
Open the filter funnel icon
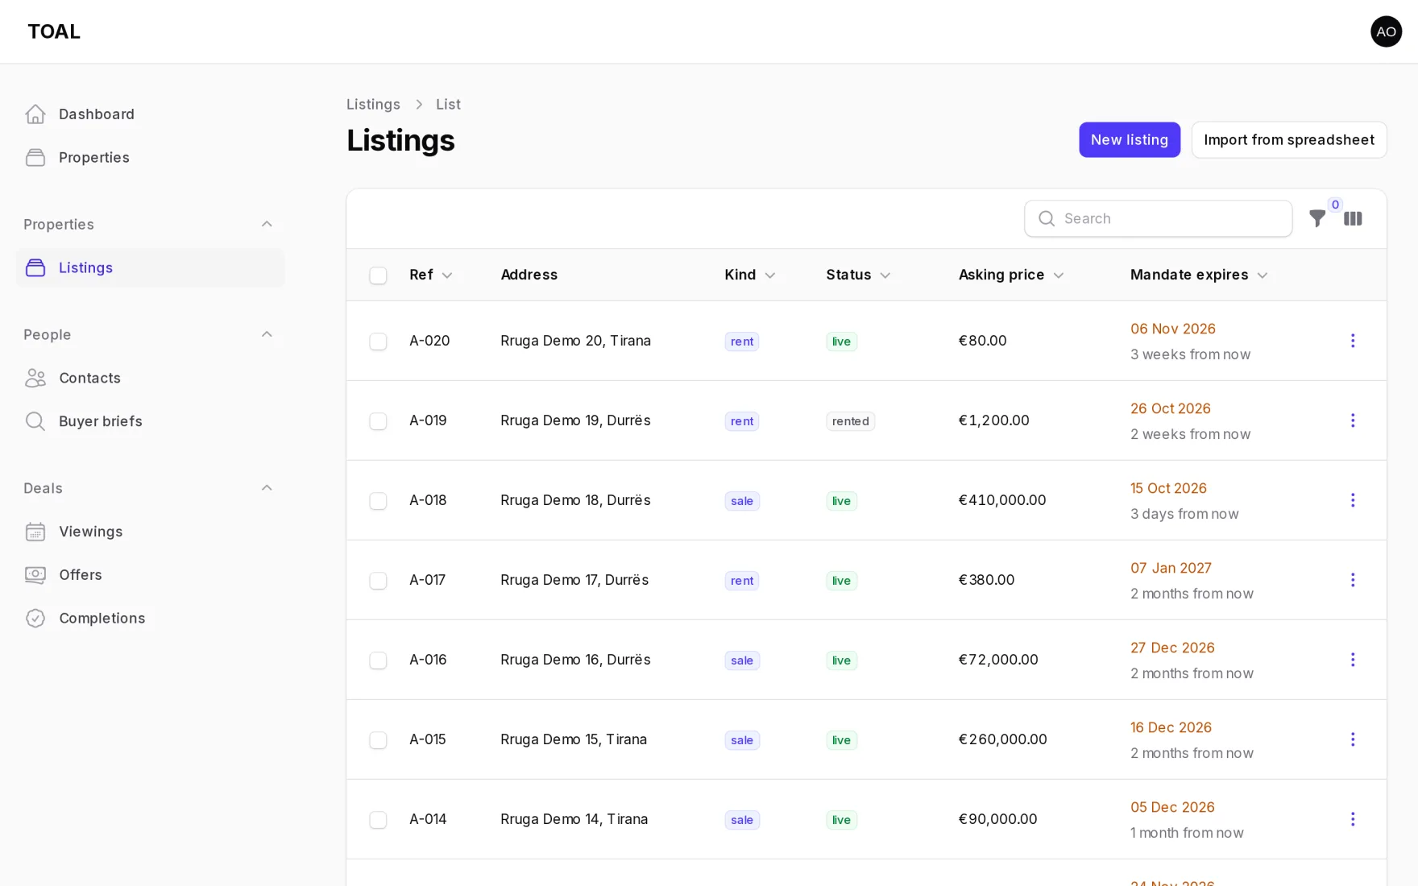click(x=1317, y=218)
